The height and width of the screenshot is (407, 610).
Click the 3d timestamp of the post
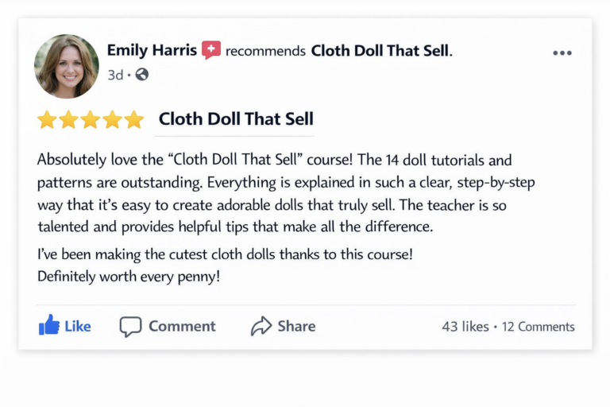click(x=115, y=75)
